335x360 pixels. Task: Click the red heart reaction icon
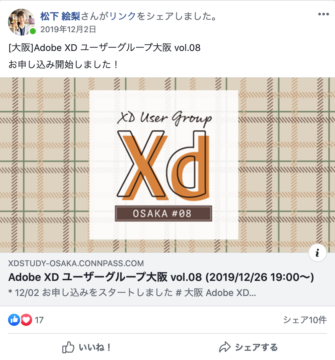click(x=26, y=320)
